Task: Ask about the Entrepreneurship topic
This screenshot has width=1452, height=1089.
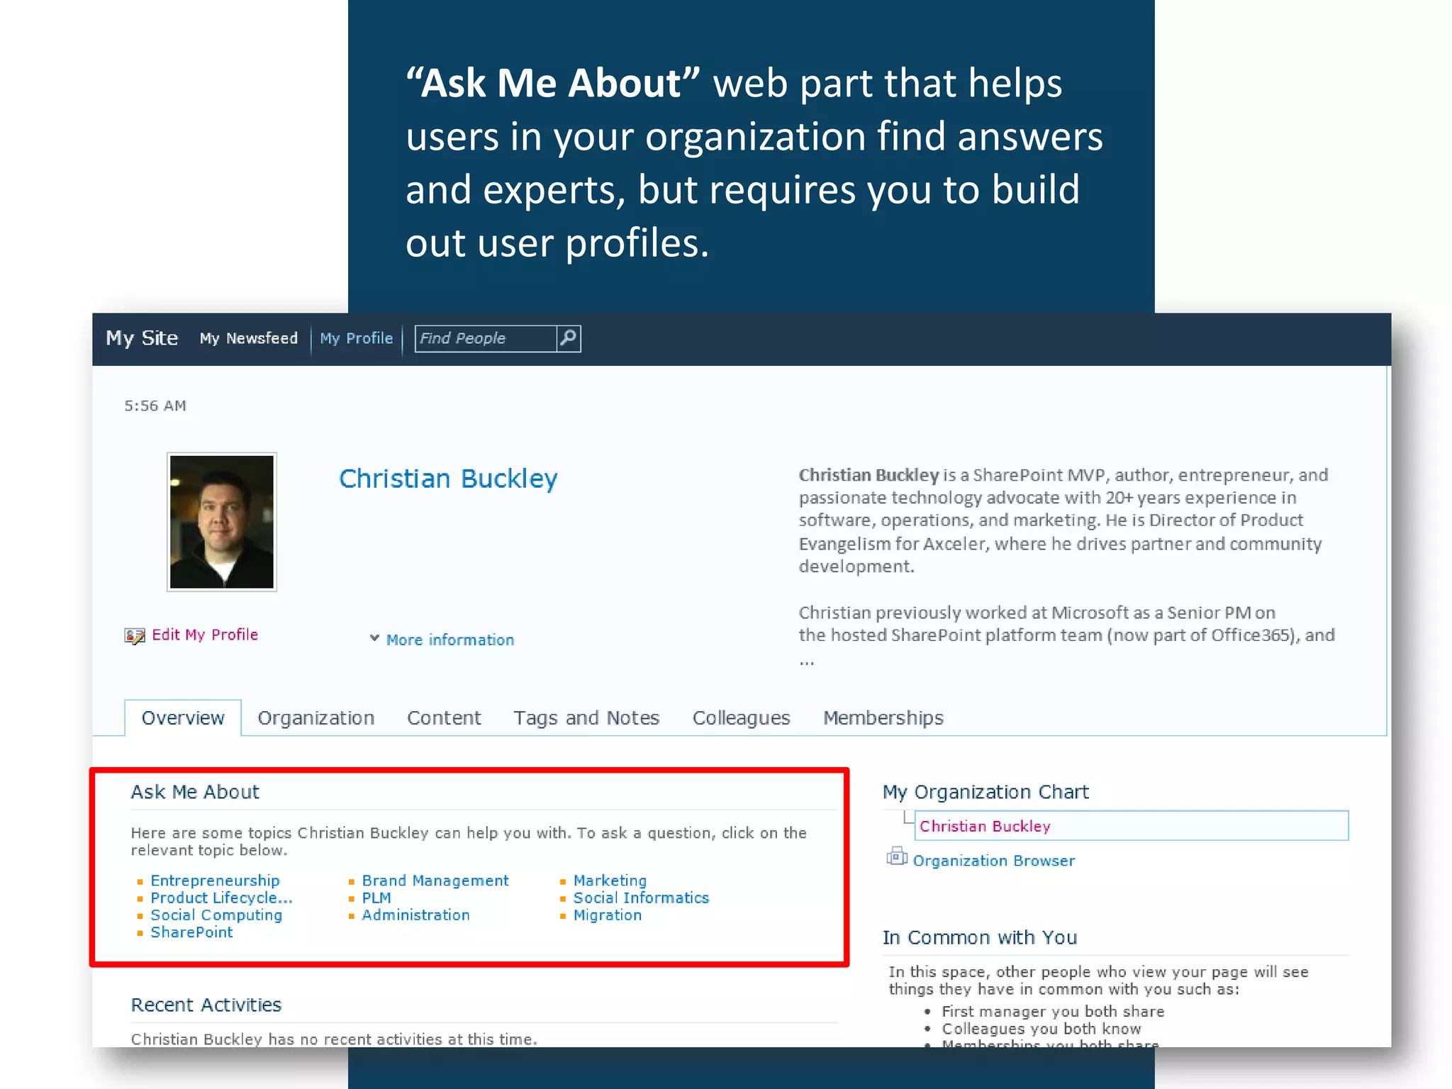Action: (215, 881)
